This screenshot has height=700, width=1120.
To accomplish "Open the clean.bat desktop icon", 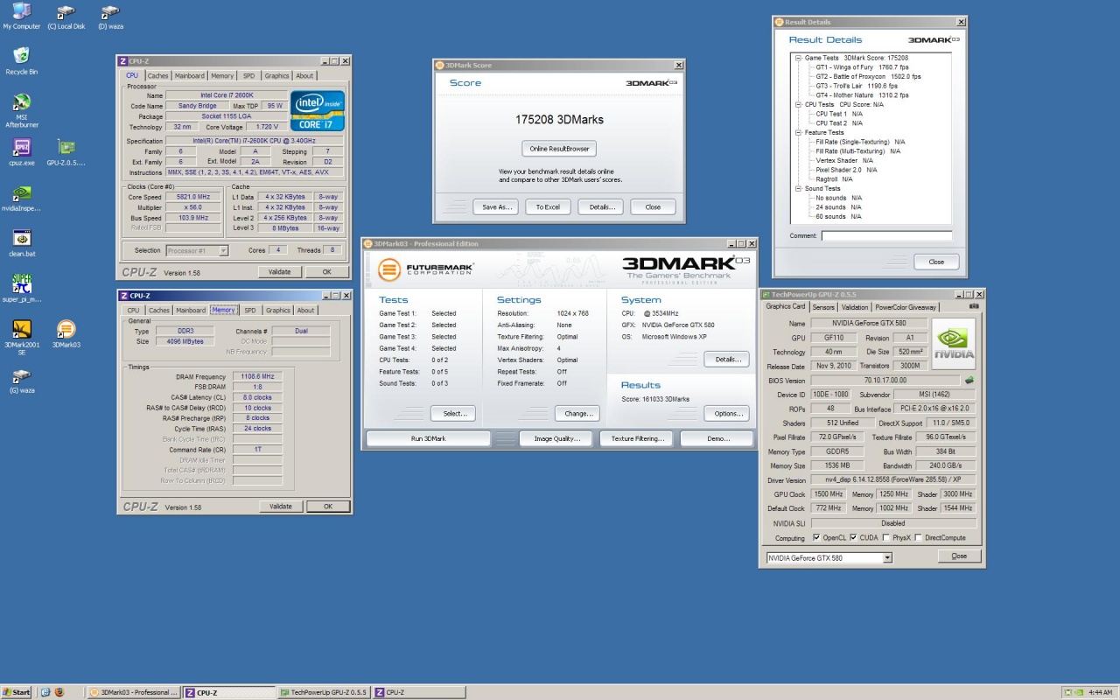I will (22, 239).
